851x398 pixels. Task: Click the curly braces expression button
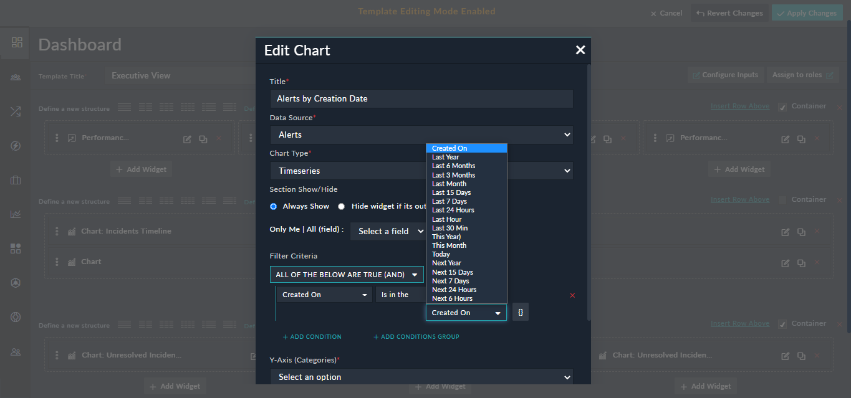(521, 313)
